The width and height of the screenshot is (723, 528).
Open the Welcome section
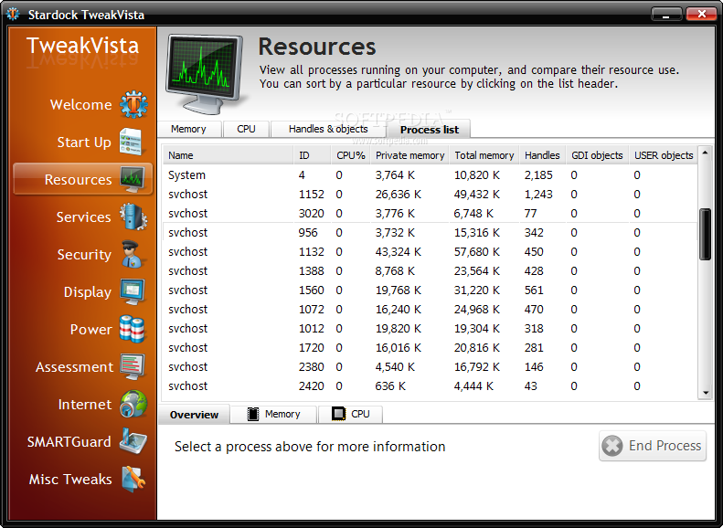coord(80,104)
